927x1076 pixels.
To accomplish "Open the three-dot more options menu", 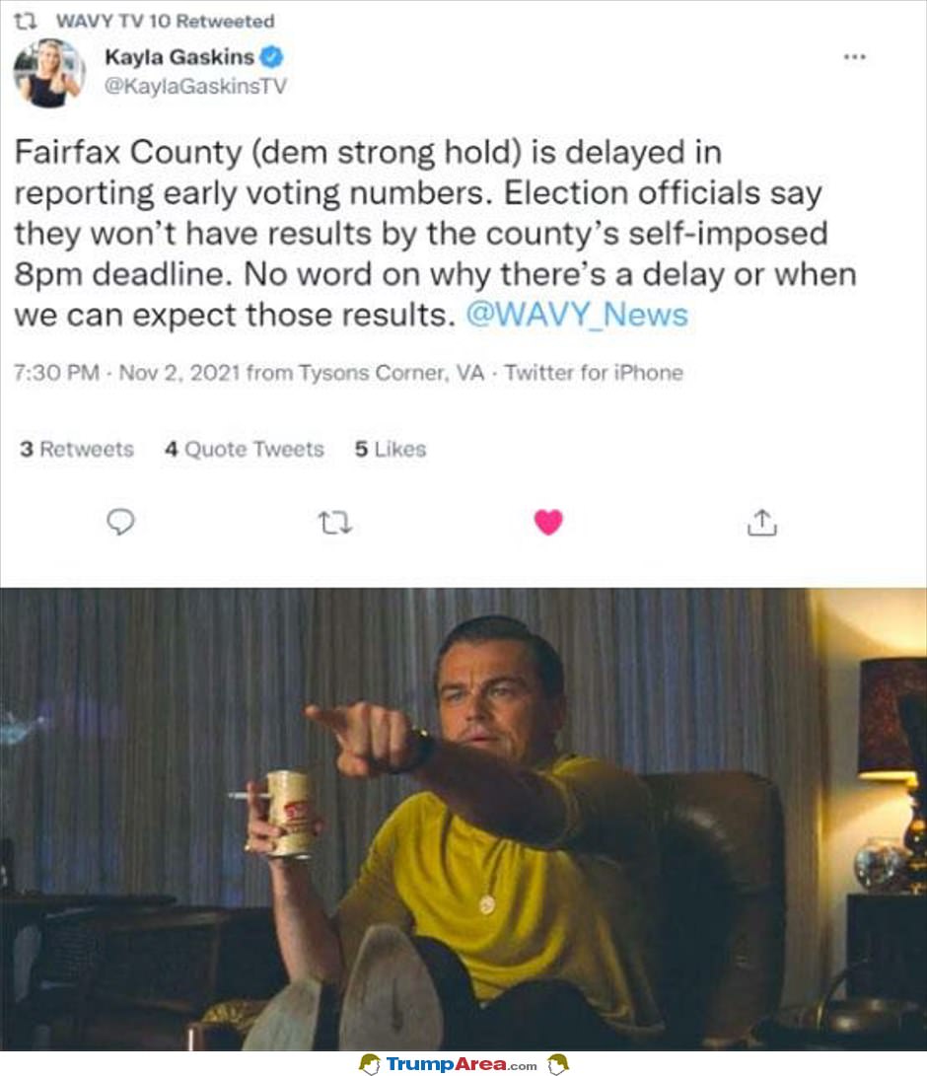I will tap(854, 57).
